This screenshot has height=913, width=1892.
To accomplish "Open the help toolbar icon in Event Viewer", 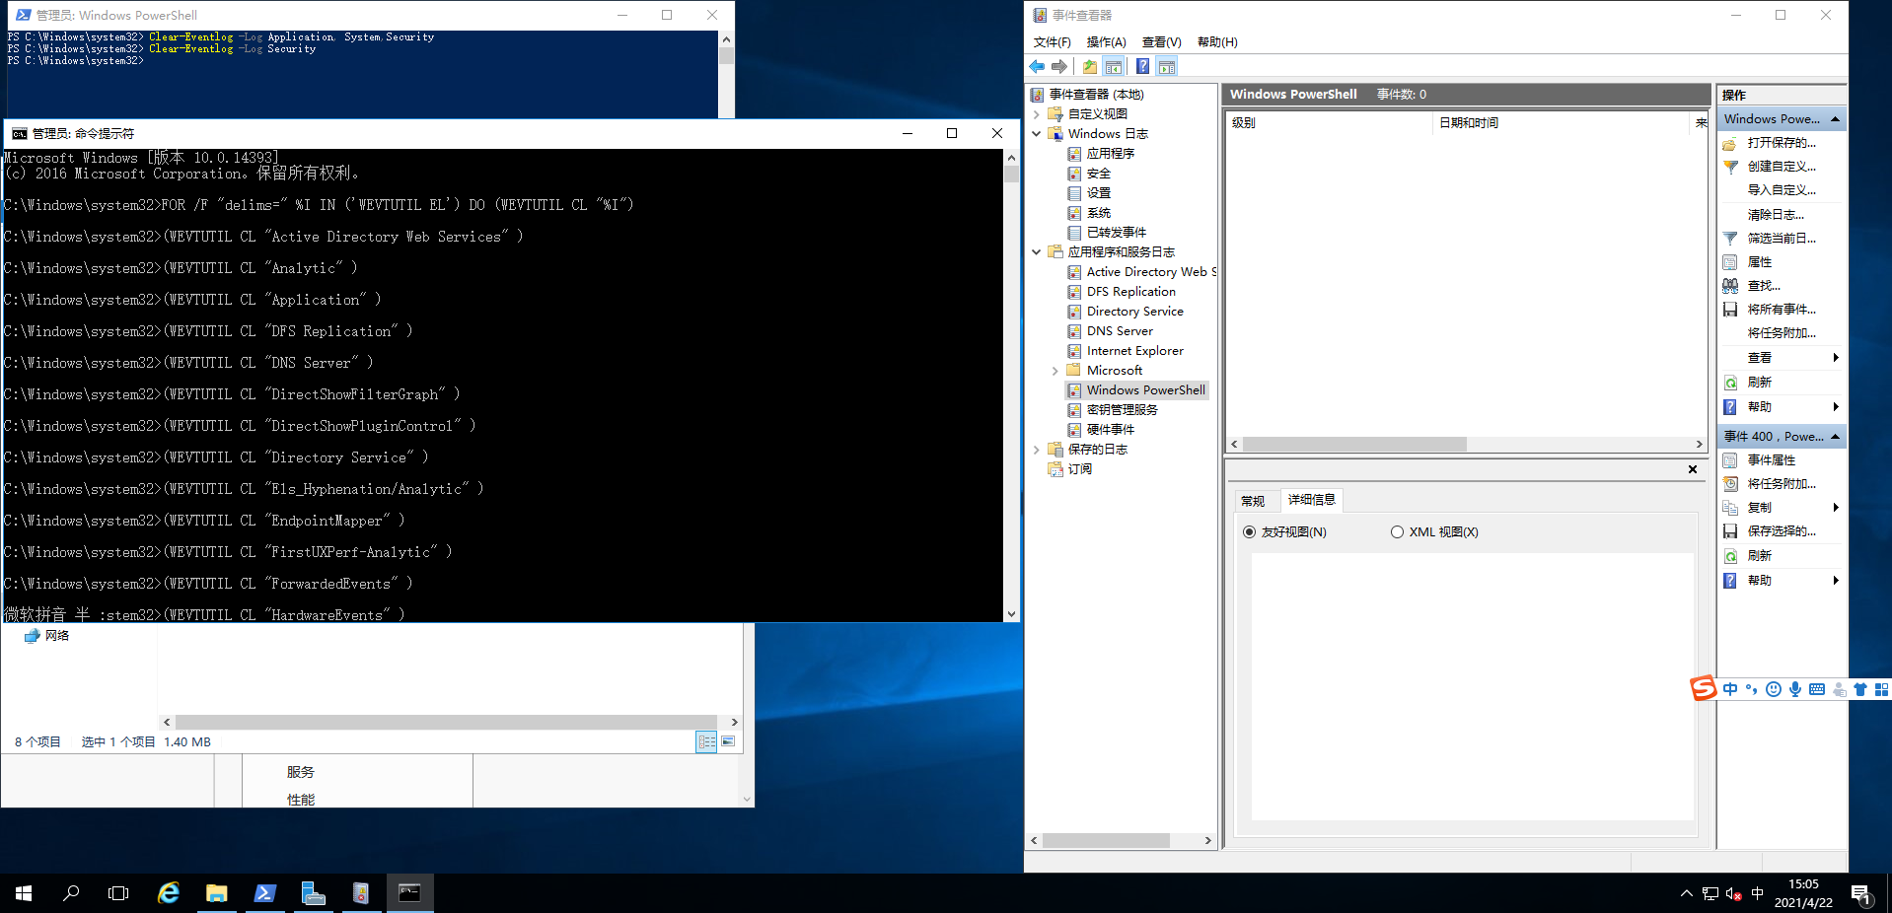I will (1142, 67).
